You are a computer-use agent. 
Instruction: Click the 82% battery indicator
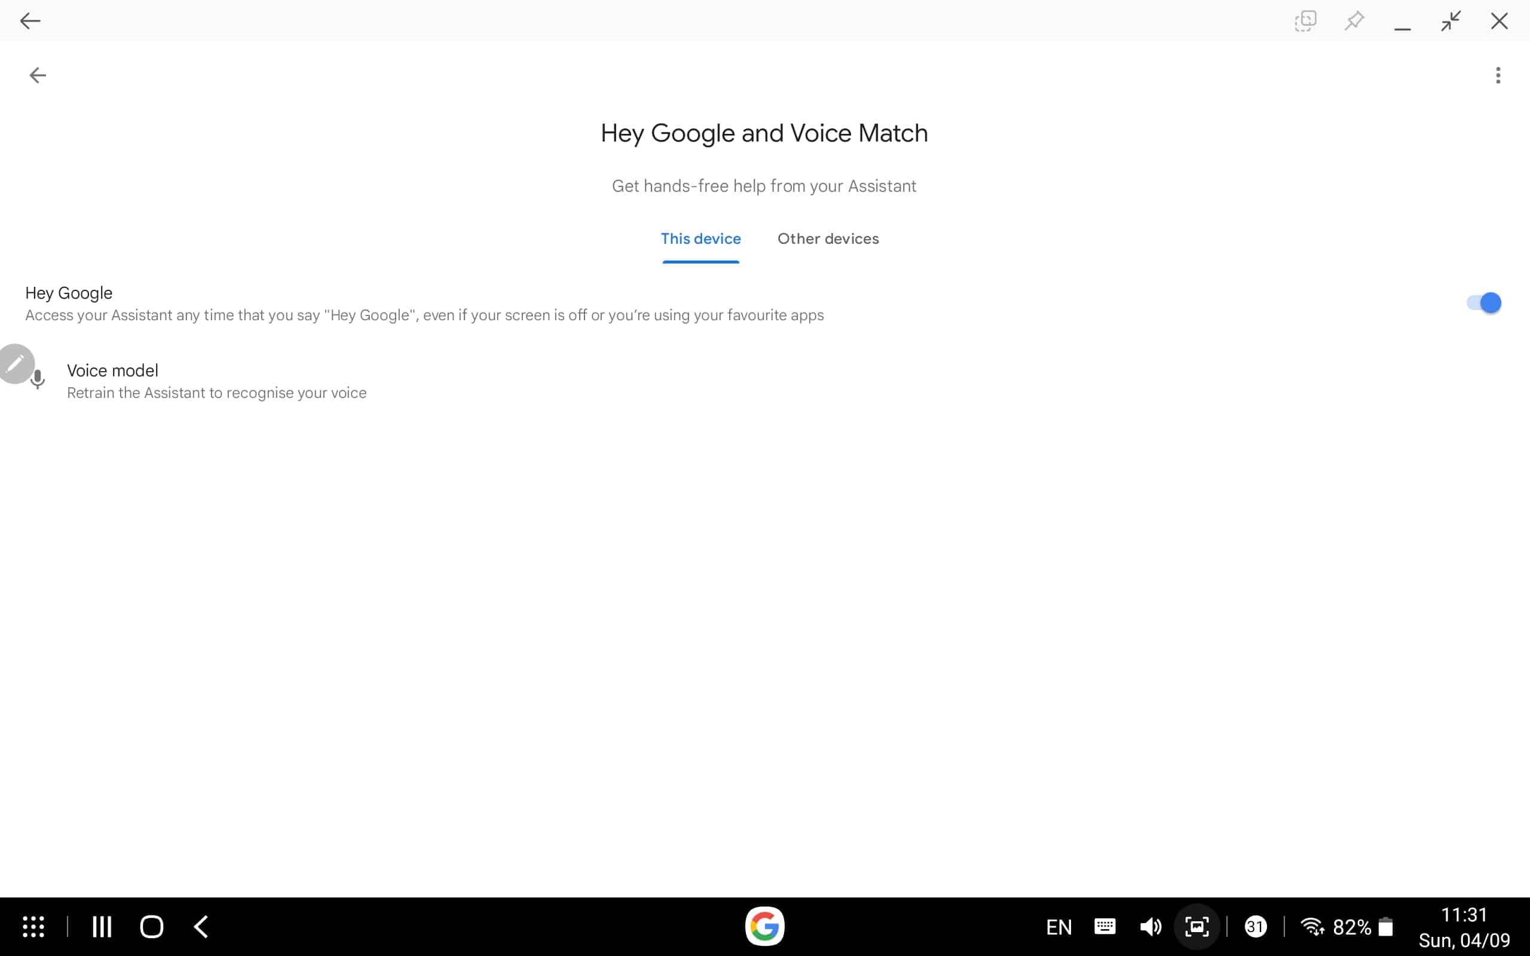click(1363, 927)
